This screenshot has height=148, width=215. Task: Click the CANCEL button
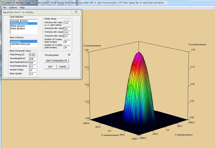[x=62, y=67]
